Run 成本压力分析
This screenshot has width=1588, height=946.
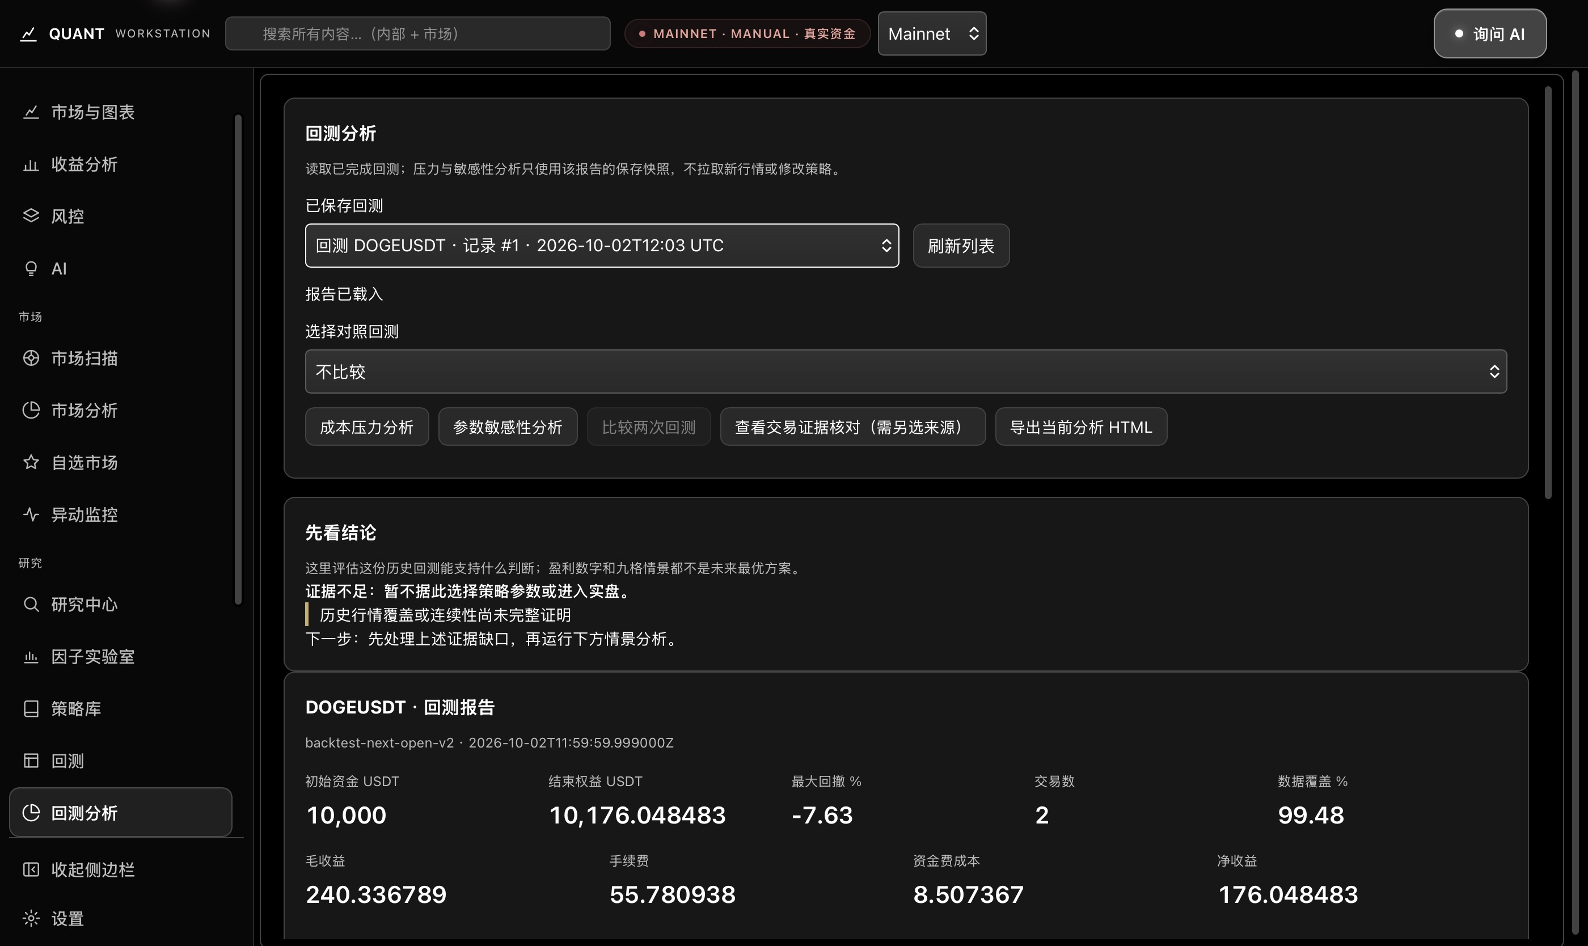pos(366,427)
